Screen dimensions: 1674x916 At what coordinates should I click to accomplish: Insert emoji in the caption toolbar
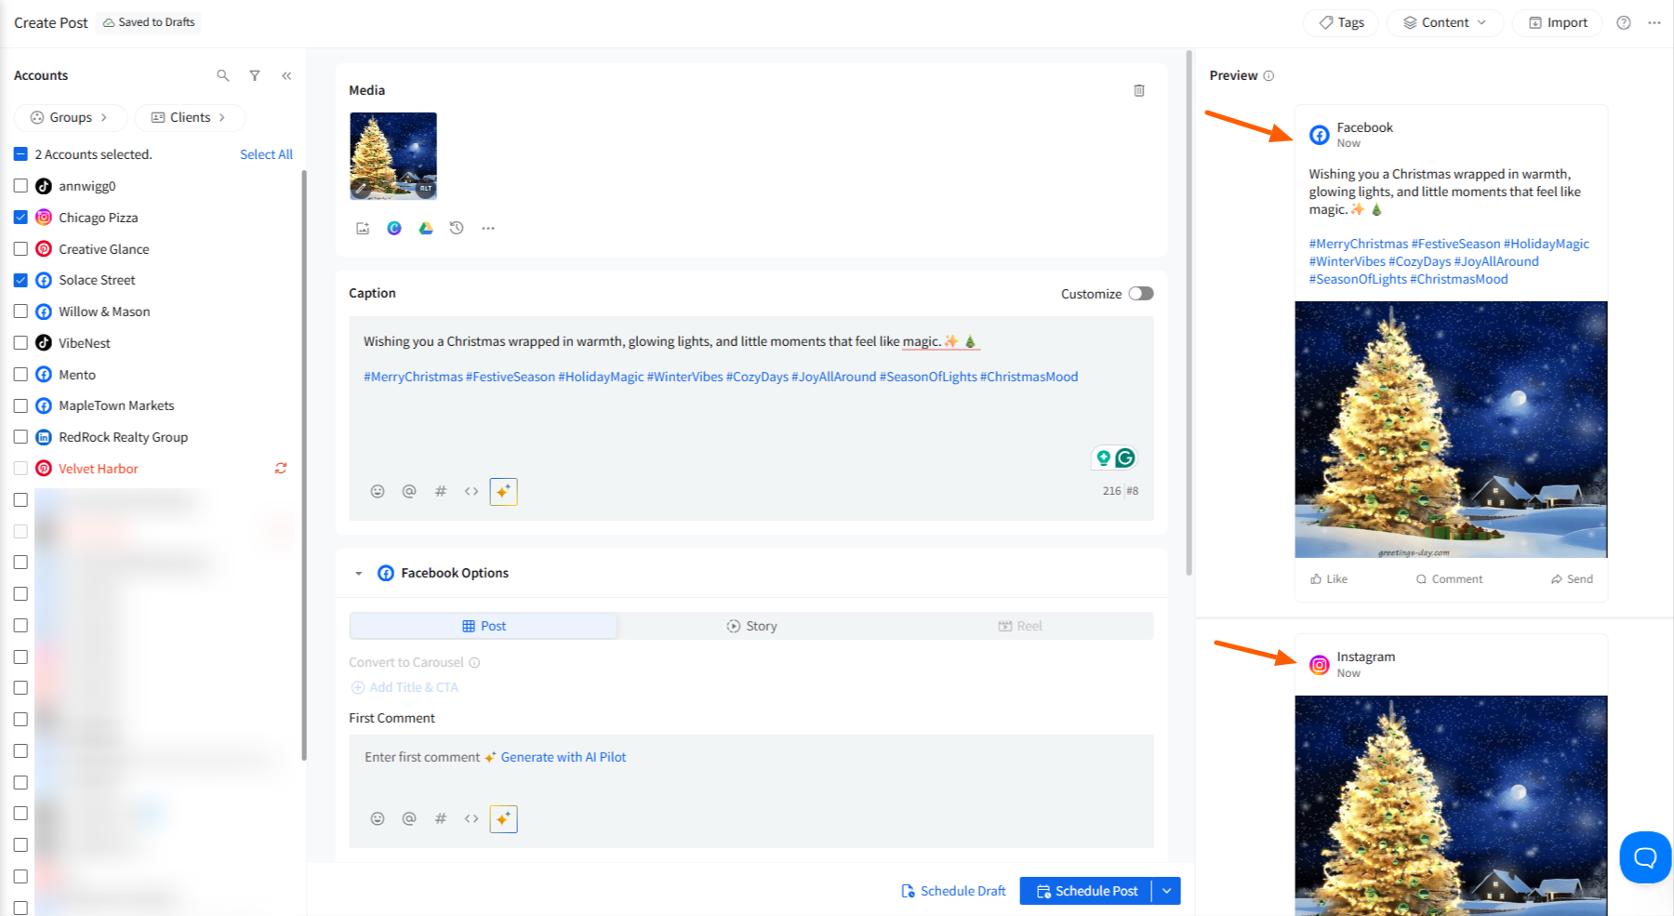(378, 491)
